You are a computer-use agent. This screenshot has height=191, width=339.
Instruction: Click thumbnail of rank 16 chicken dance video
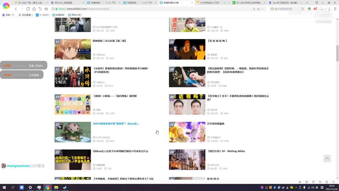click(187, 49)
